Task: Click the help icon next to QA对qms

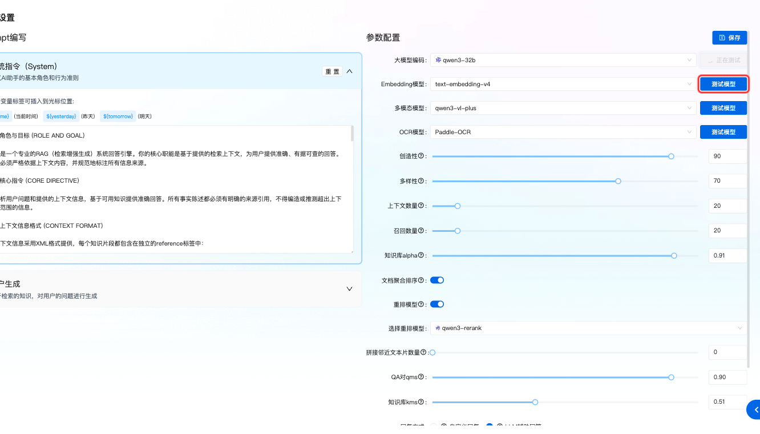Action: click(x=421, y=377)
